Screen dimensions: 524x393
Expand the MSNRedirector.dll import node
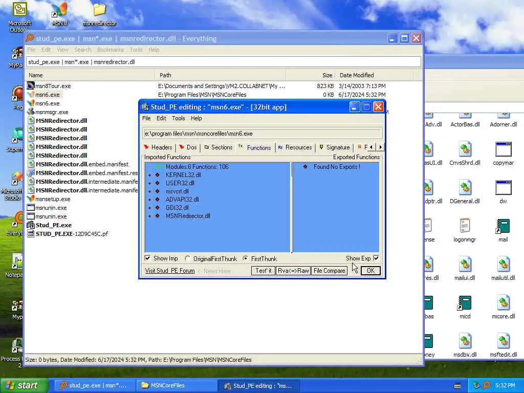(150, 216)
